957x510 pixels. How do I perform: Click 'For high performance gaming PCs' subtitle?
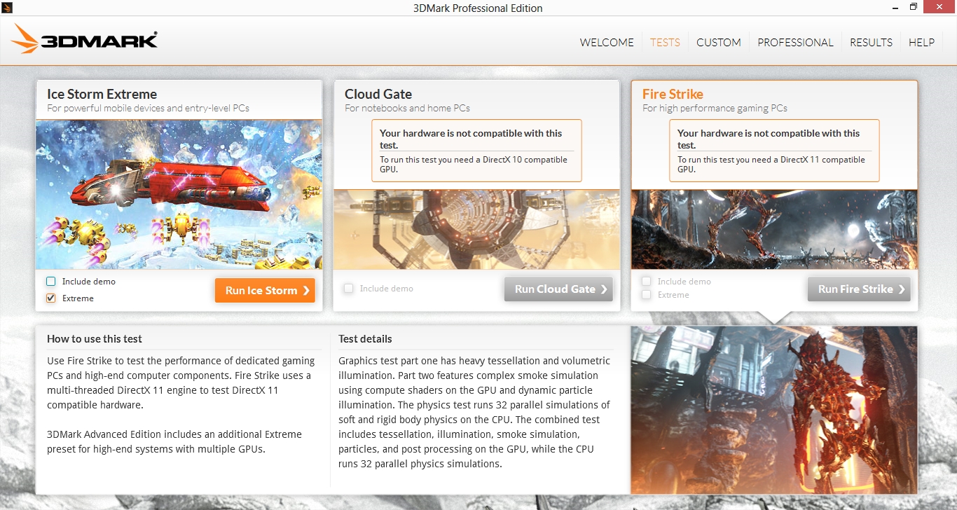click(x=715, y=109)
